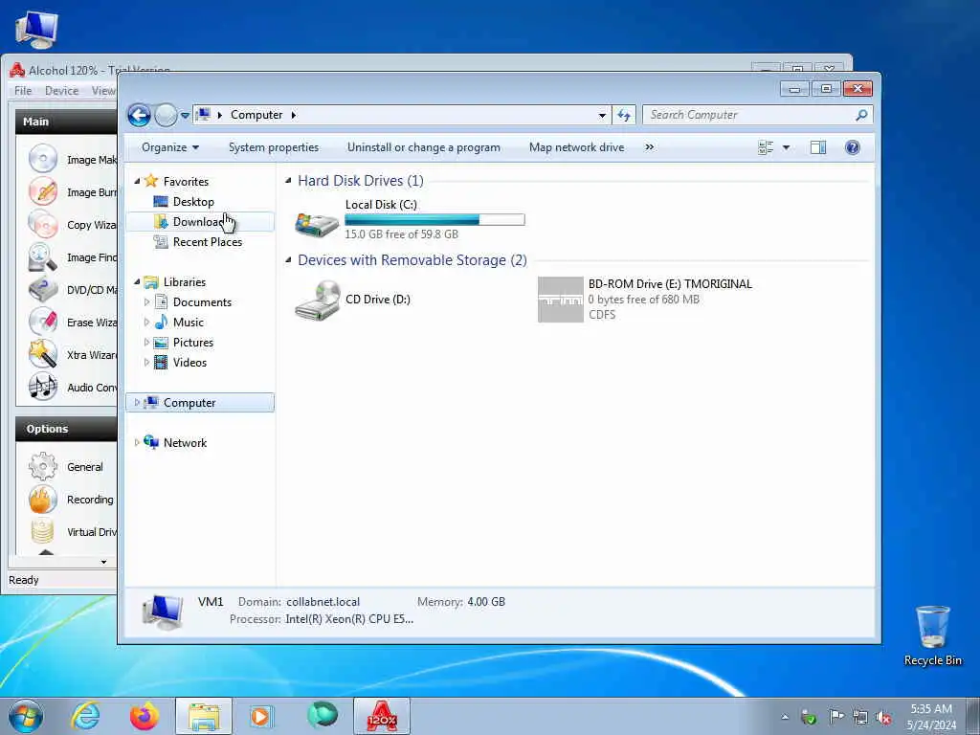The width and height of the screenshot is (980, 735).
Task: Collapse Devices with Removable Storage group
Action: [288, 260]
